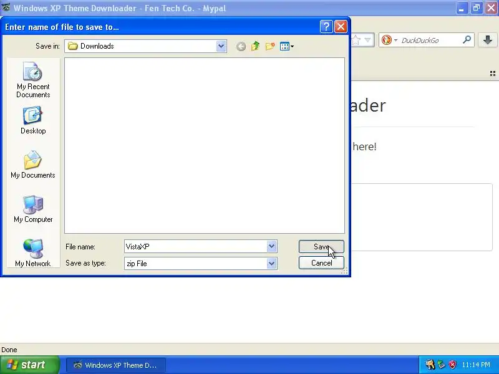Expand the Save in Downloads dropdown

tap(221, 46)
